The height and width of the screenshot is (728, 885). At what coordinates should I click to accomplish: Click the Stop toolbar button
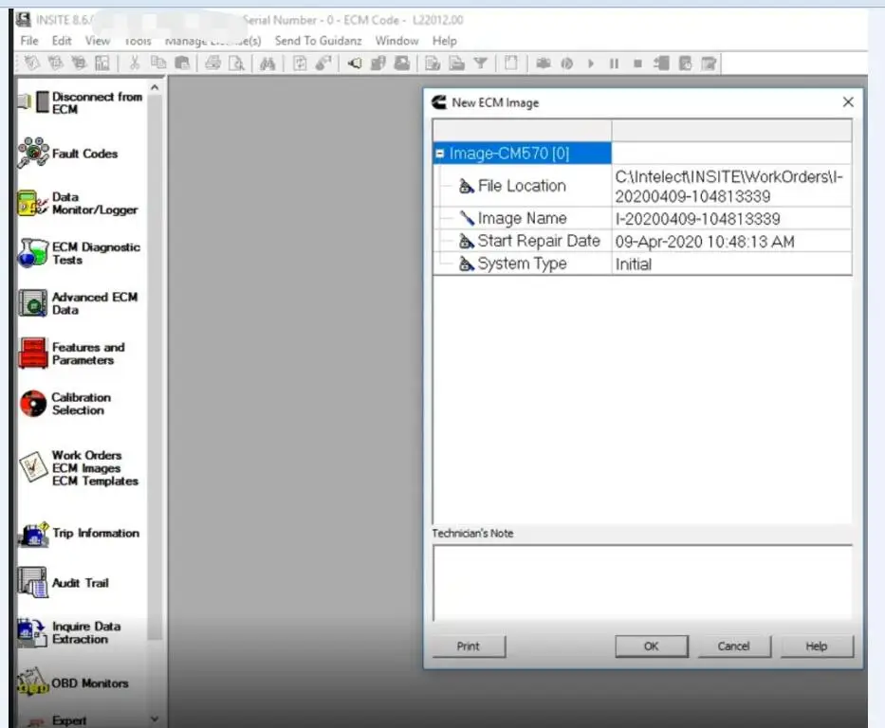point(637,64)
